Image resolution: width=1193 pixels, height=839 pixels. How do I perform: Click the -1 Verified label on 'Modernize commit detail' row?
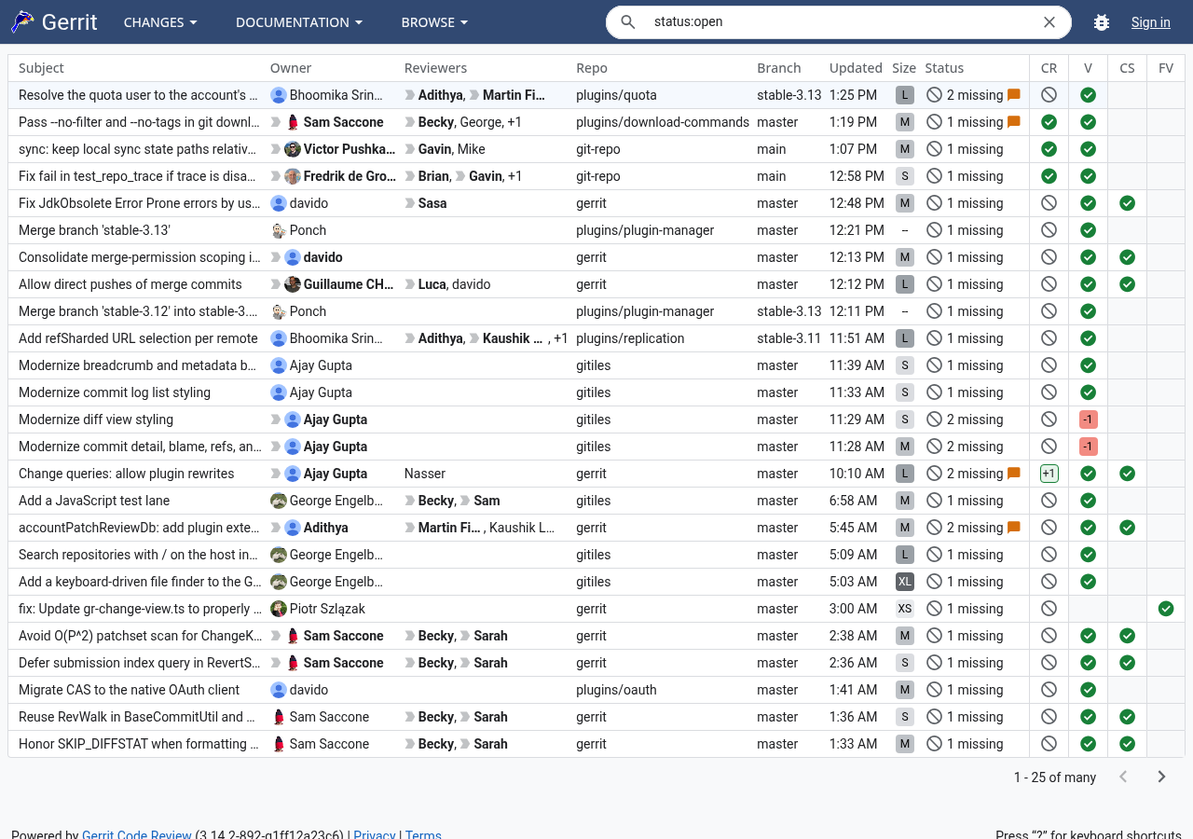pyautogui.click(x=1088, y=447)
